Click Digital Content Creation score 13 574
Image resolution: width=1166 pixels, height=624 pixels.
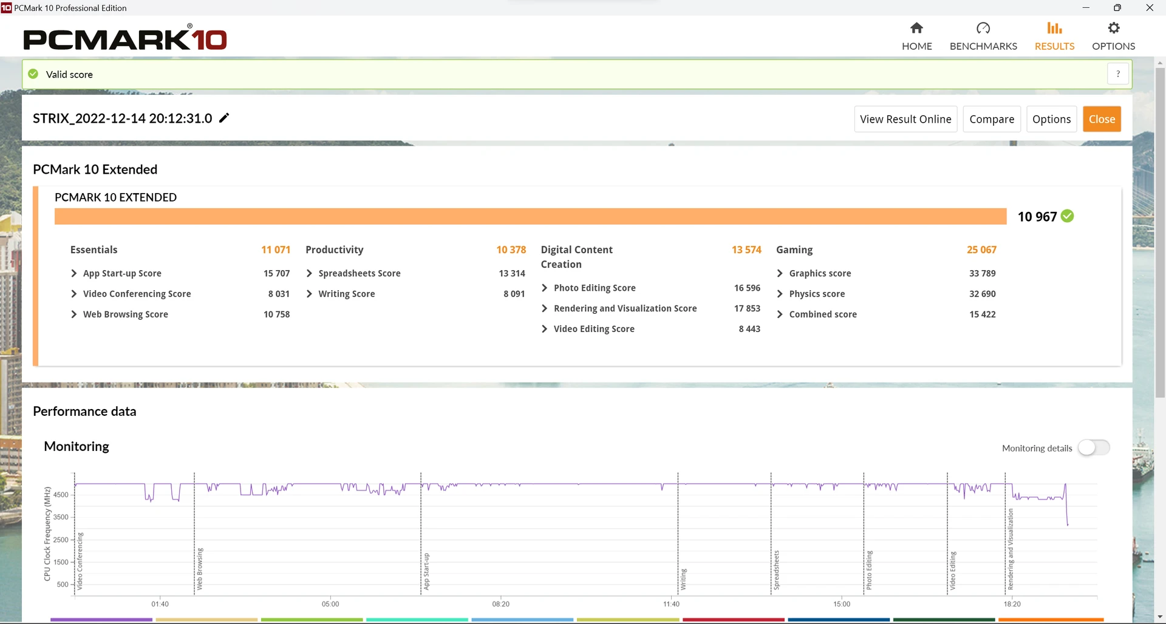tap(746, 249)
